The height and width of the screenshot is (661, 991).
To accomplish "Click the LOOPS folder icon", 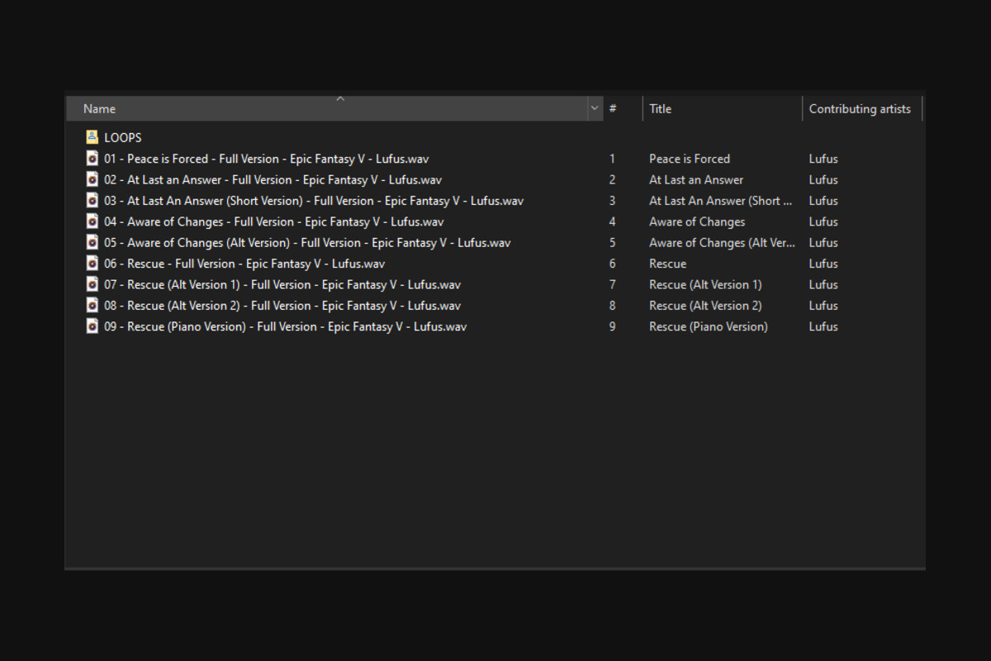I will coord(92,138).
